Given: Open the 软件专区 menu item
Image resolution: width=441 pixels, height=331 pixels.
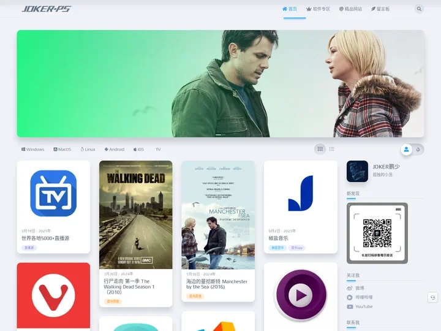Looking at the screenshot, I should tap(318, 9).
